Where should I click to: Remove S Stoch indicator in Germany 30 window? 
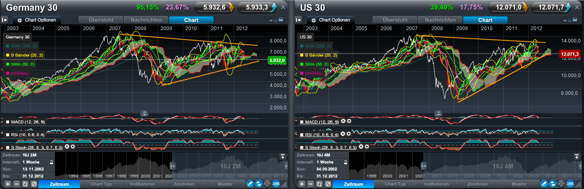pos(67,146)
